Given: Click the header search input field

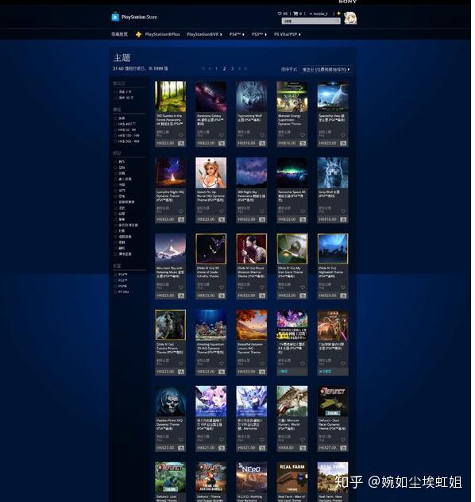Looking at the screenshot, I should (x=311, y=21).
